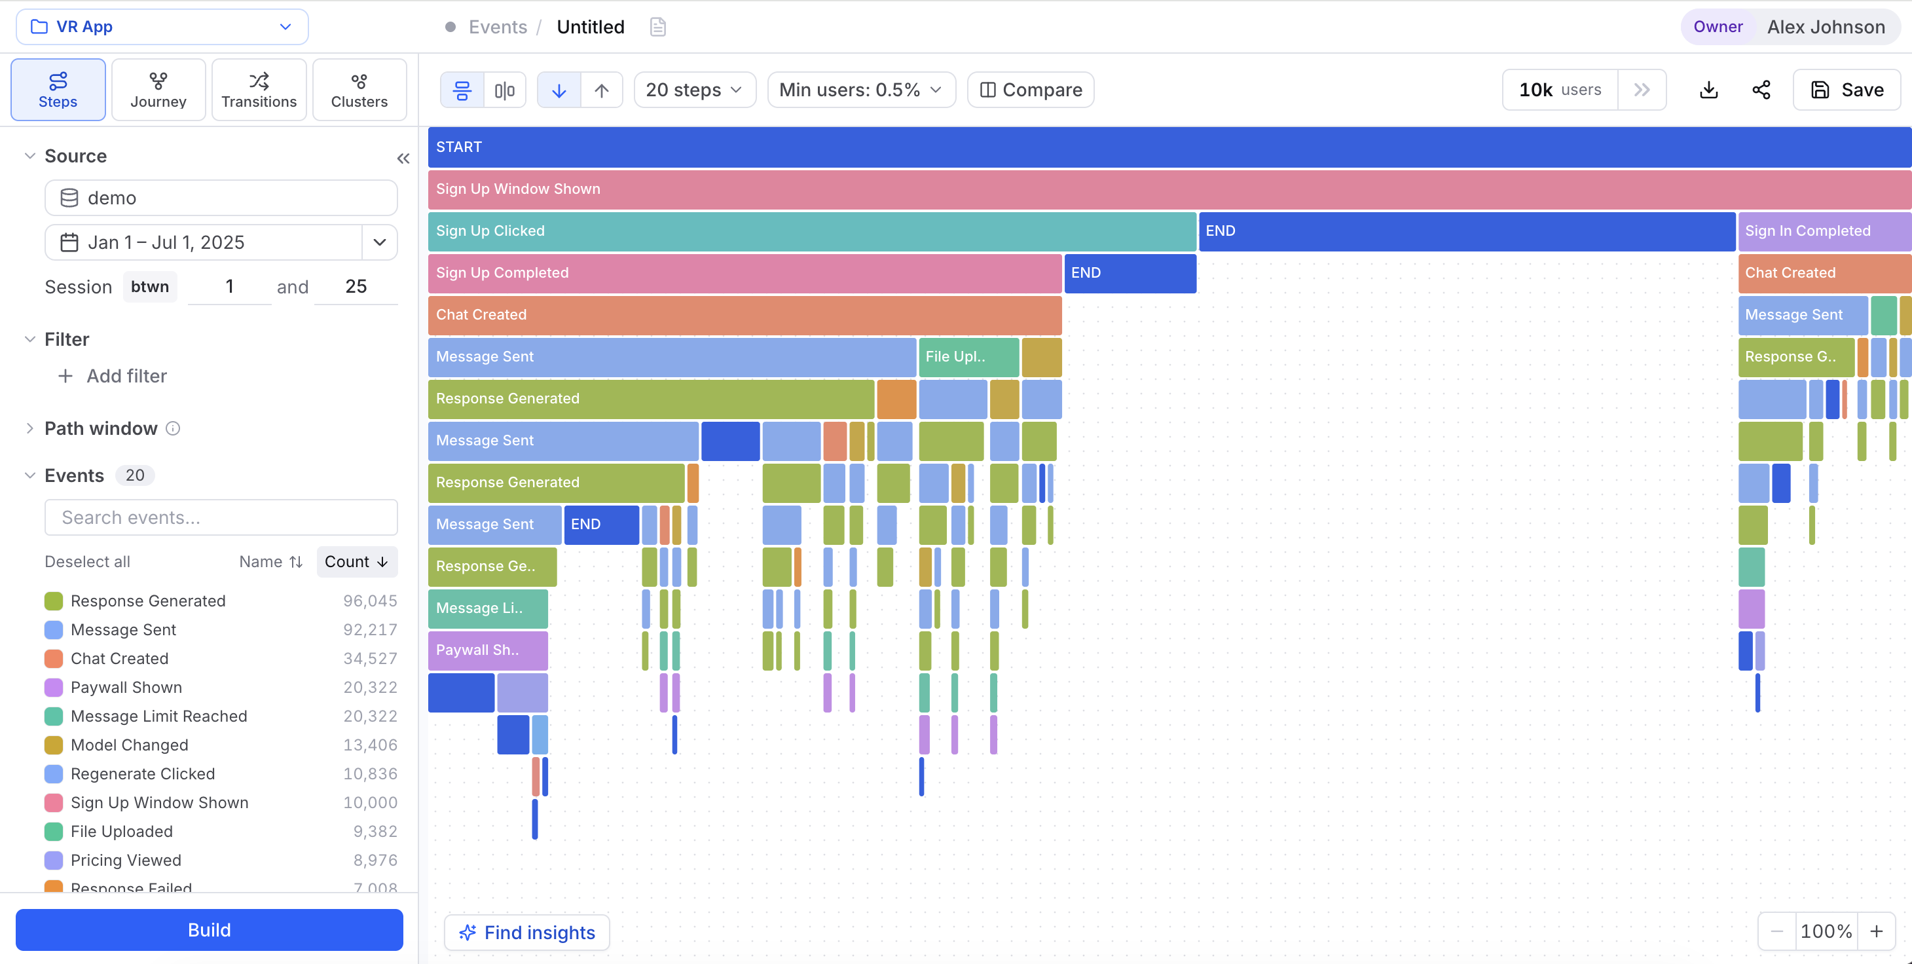Click the Build button

[210, 930]
